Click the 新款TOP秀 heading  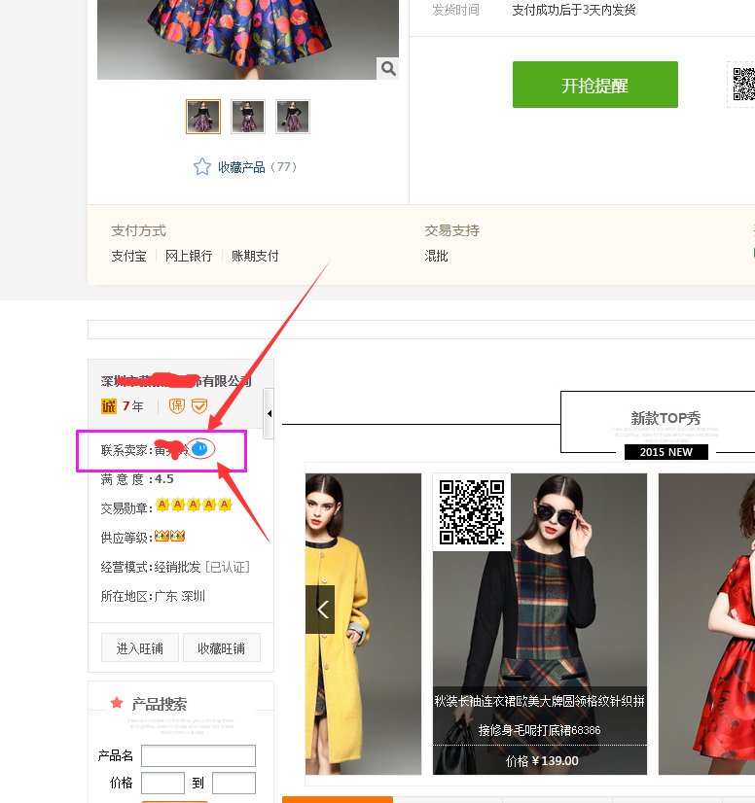[x=665, y=418]
